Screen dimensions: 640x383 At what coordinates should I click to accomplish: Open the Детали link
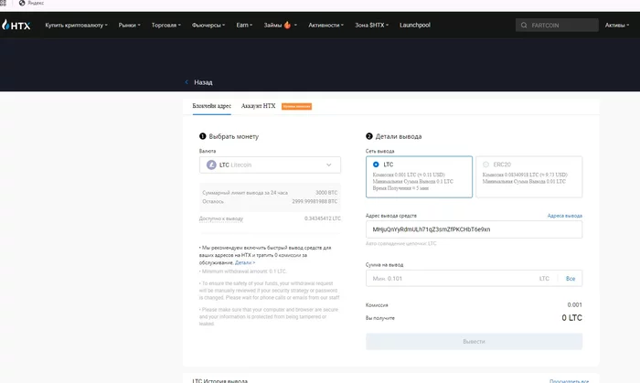pos(245,263)
